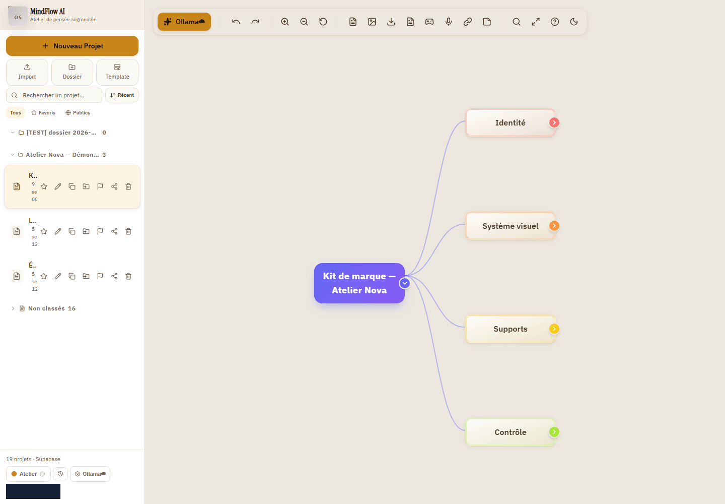Viewport: 725px width, 504px height.
Task: Expand the Système visuel node
Action: (554, 226)
